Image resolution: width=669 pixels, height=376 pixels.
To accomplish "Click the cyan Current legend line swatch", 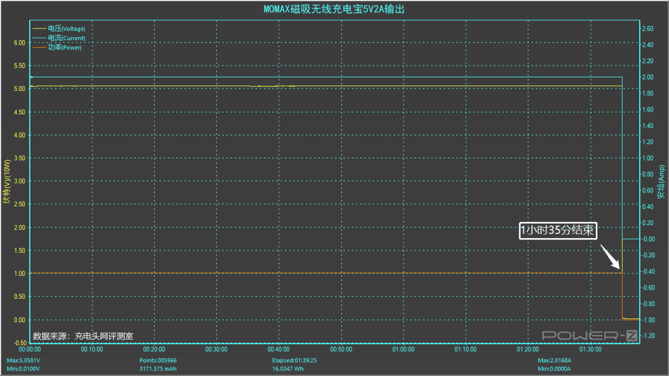I will click(39, 38).
